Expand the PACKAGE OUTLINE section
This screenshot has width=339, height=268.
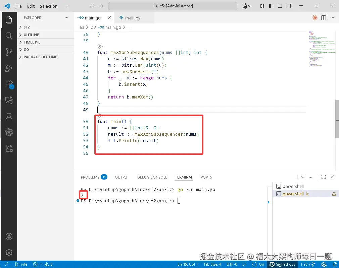click(x=46, y=57)
